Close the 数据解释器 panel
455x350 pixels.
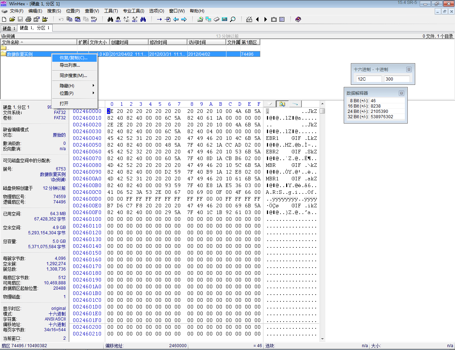[401, 93]
